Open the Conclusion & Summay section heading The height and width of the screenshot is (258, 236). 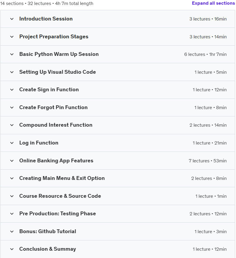pos(48,249)
